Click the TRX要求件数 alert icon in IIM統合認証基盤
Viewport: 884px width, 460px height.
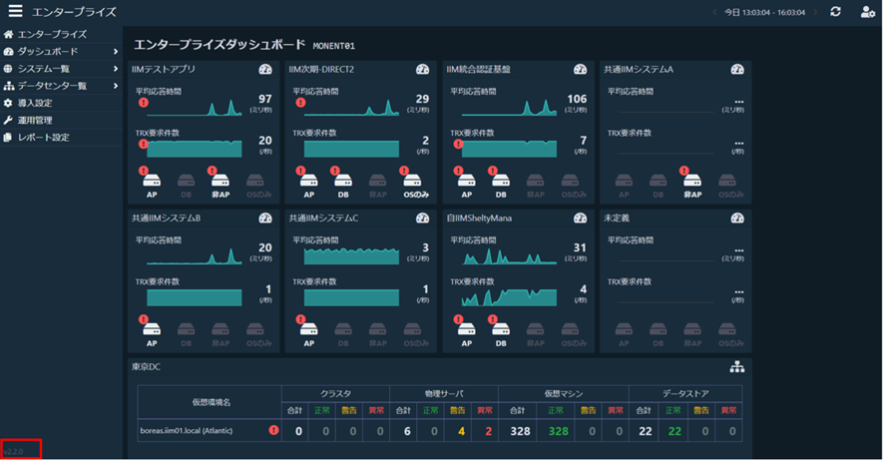coord(458,145)
